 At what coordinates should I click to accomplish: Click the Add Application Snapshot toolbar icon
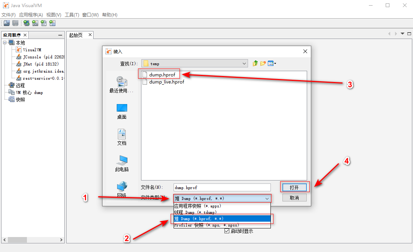click(x=52, y=23)
